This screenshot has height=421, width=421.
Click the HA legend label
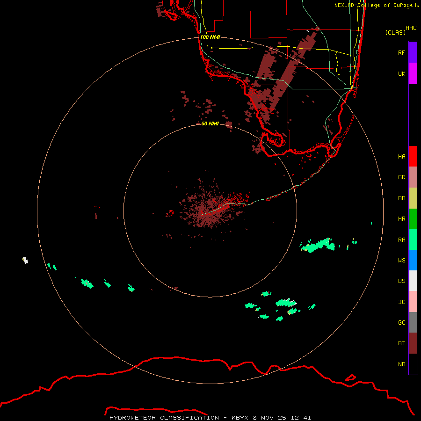(401, 156)
